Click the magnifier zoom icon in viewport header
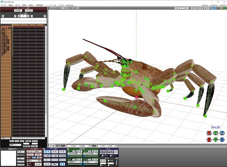Image resolution: width=227 pixels, height=167 pixels. tap(221, 8)
